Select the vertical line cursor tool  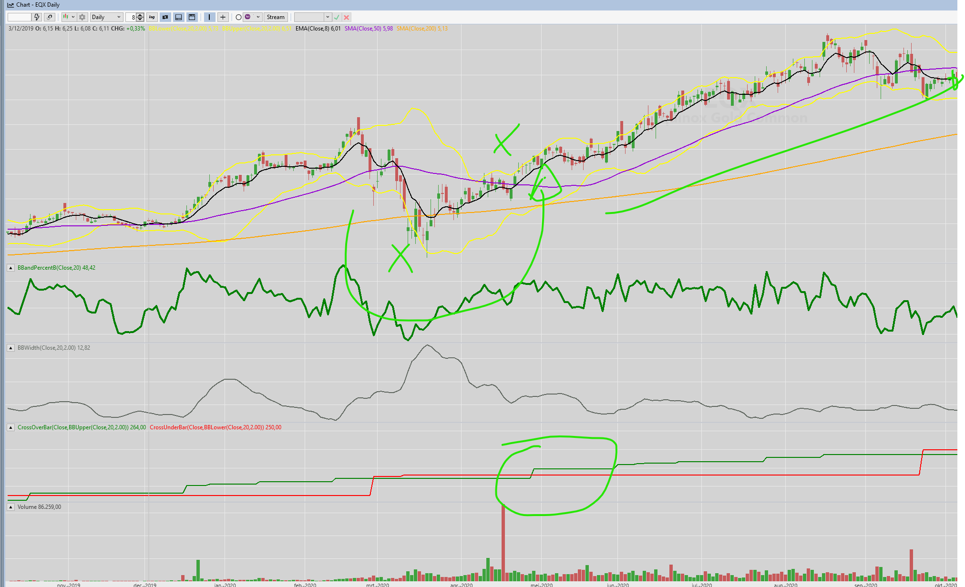tap(209, 17)
